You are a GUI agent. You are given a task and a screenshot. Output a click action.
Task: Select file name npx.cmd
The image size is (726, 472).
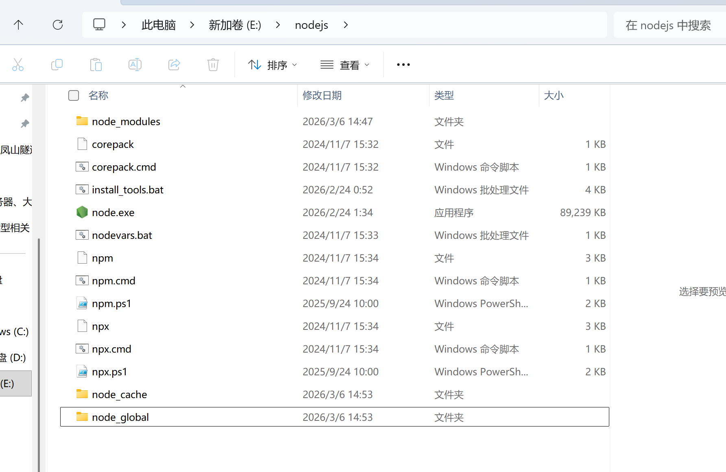111,349
